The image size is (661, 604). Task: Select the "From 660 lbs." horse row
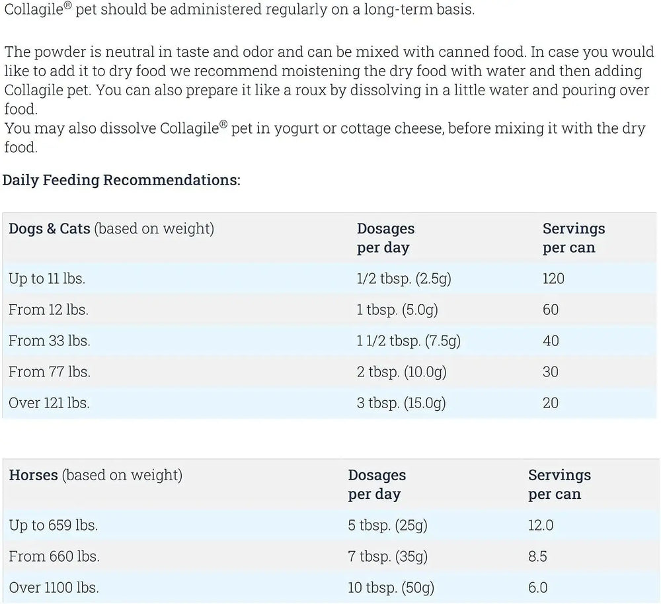tap(54, 556)
